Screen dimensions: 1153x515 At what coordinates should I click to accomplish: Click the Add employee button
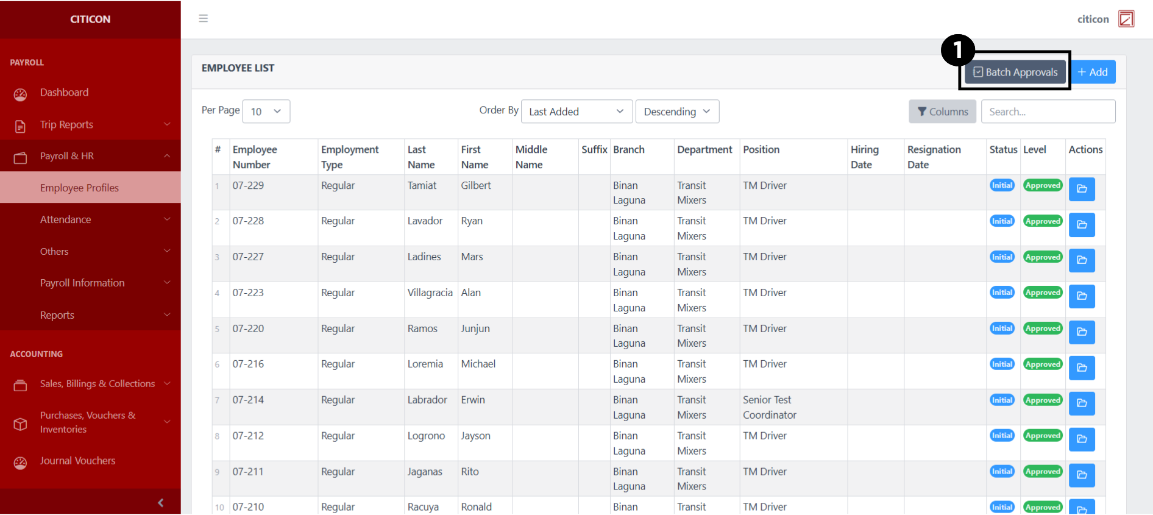[x=1093, y=72]
